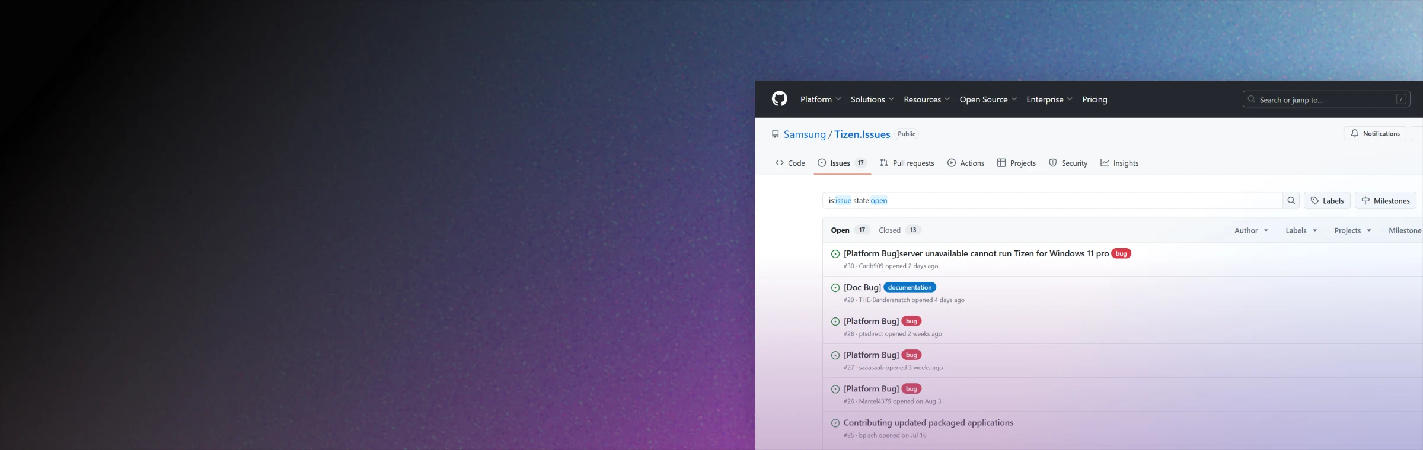Expand the Platform menu
The width and height of the screenshot is (1423, 450).
(821, 99)
